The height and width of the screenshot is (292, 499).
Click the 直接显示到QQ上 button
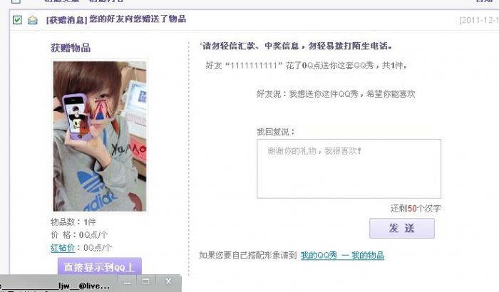100,267
